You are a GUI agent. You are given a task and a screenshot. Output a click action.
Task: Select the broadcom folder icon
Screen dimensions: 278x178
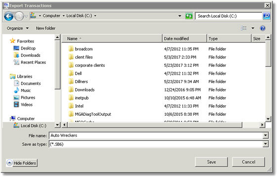tap(71, 49)
